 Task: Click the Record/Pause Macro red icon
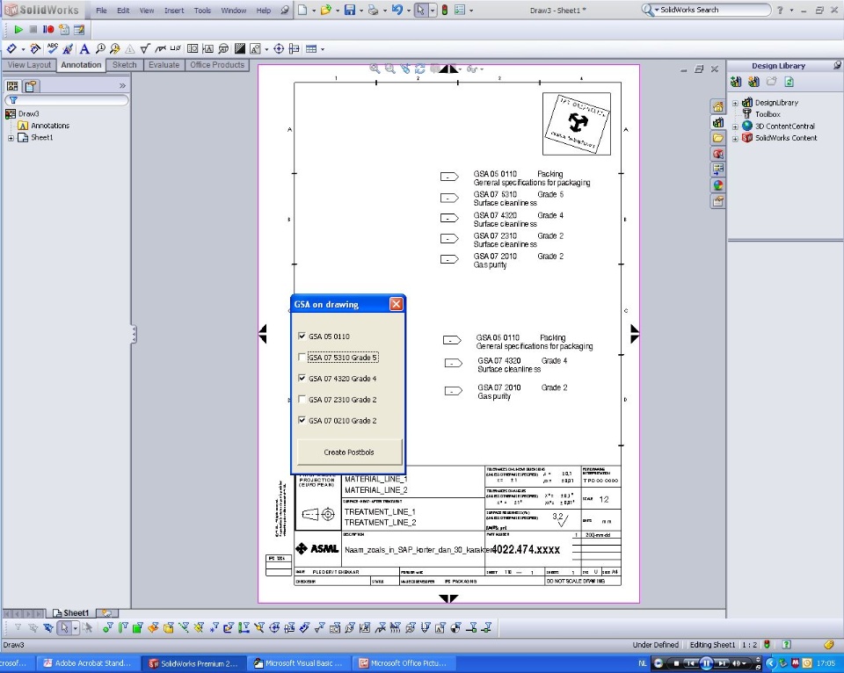point(48,30)
